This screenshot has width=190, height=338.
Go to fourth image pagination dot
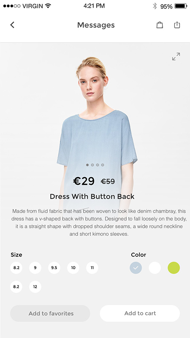pos(103,165)
